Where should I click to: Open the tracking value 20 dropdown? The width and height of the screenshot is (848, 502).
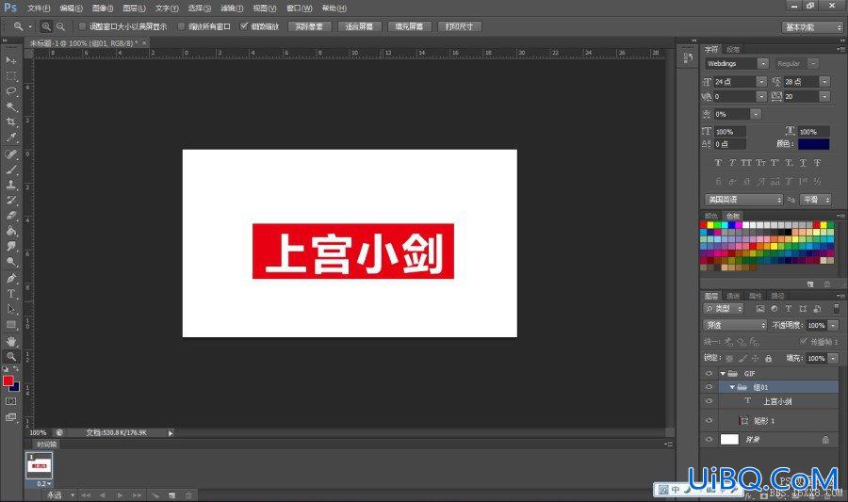point(824,97)
